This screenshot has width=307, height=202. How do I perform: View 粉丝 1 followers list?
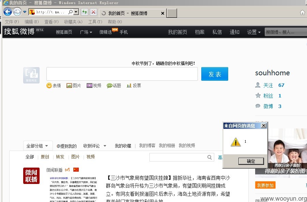(268, 96)
